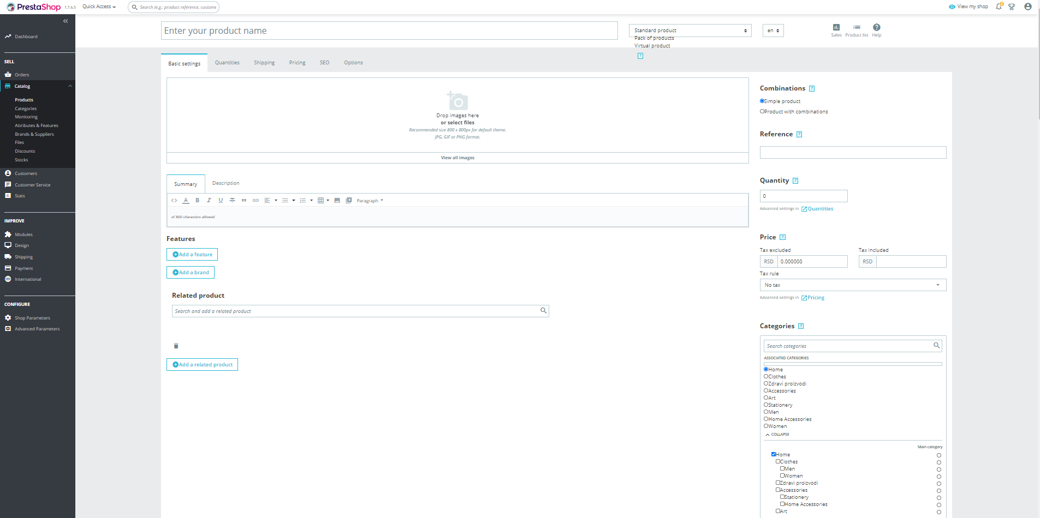Viewport: 1040px width, 518px height.
Task: Open the language selector en
Action: (773, 31)
